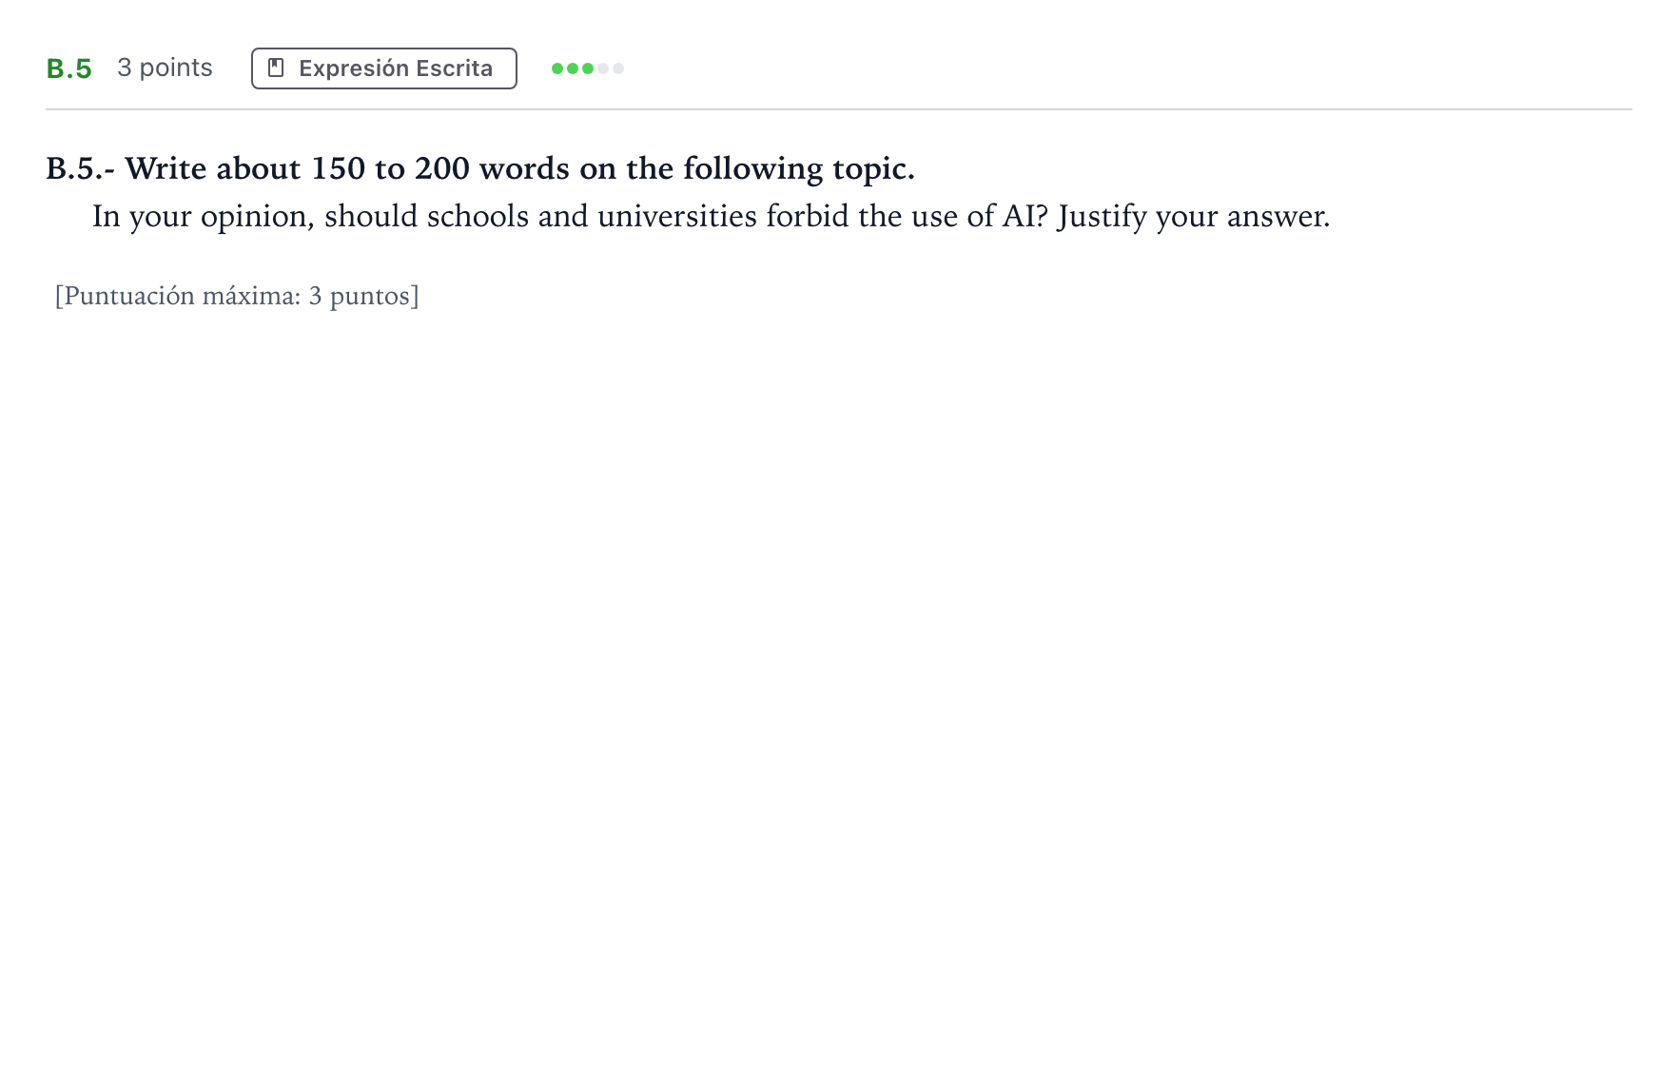
Task: Select the "3 points" label
Action: coord(165,68)
